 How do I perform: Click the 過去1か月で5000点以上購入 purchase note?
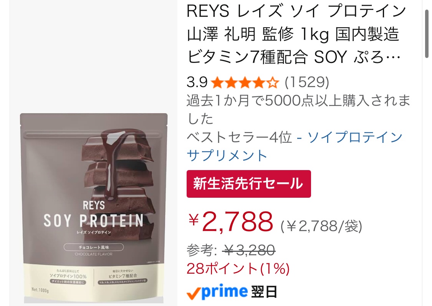click(x=299, y=109)
